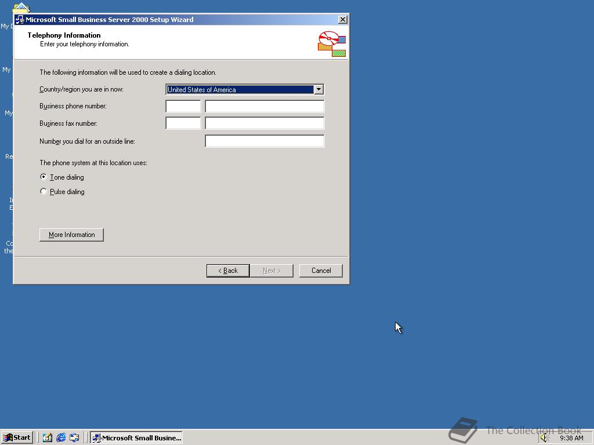
Task: Click 'The phone system at this location uses' text
Action: point(93,163)
